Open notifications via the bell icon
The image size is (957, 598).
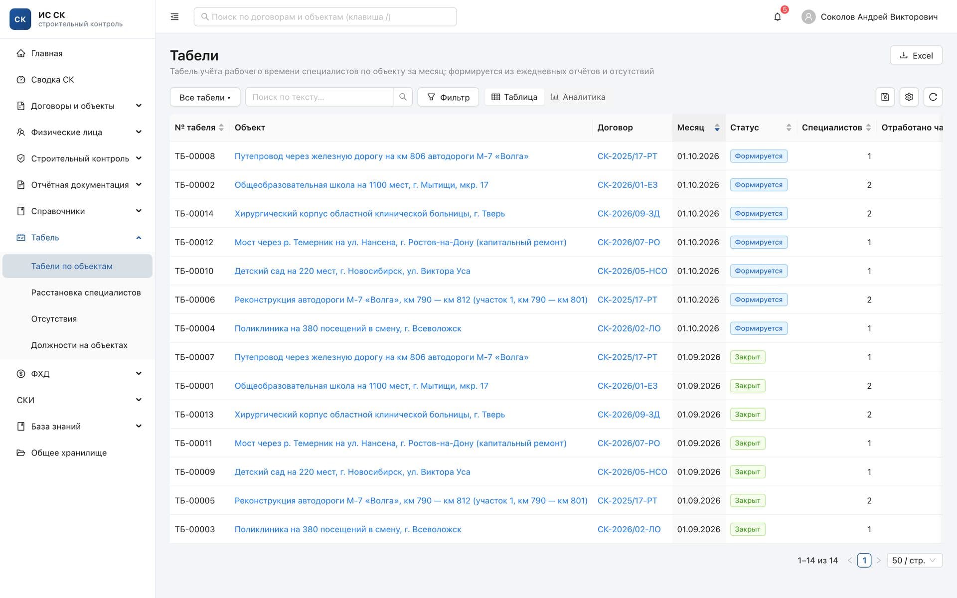(x=777, y=17)
